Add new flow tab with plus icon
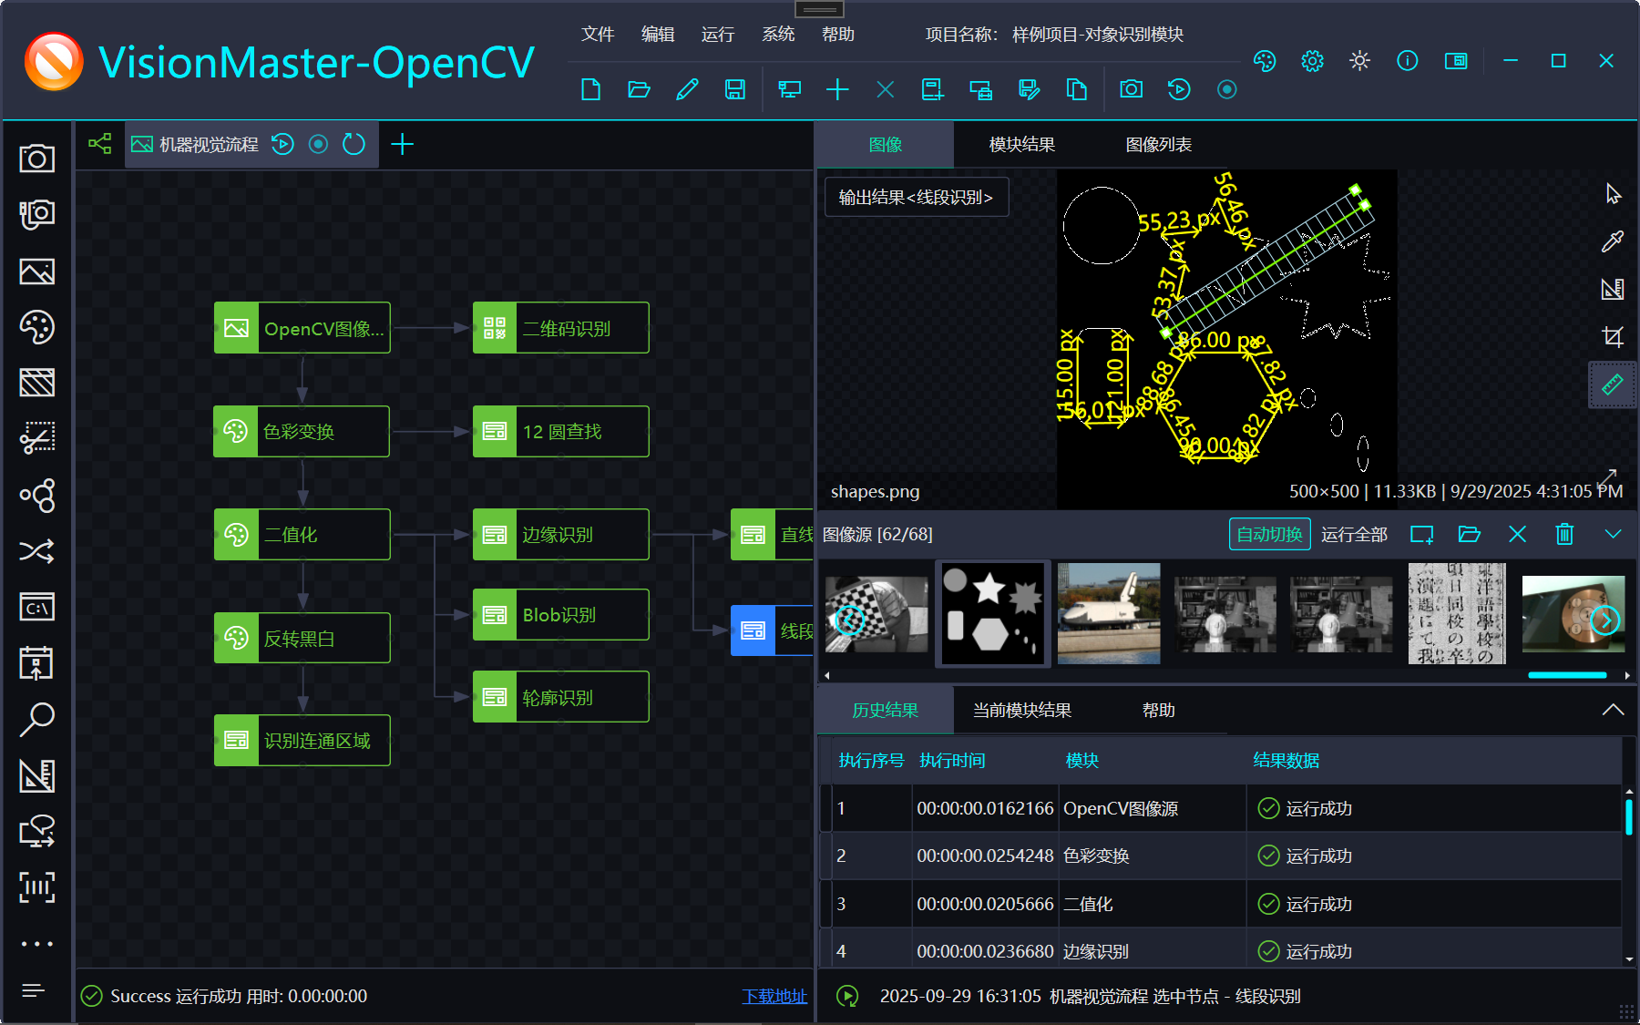The height and width of the screenshot is (1025, 1640). click(x=402, y=144)
